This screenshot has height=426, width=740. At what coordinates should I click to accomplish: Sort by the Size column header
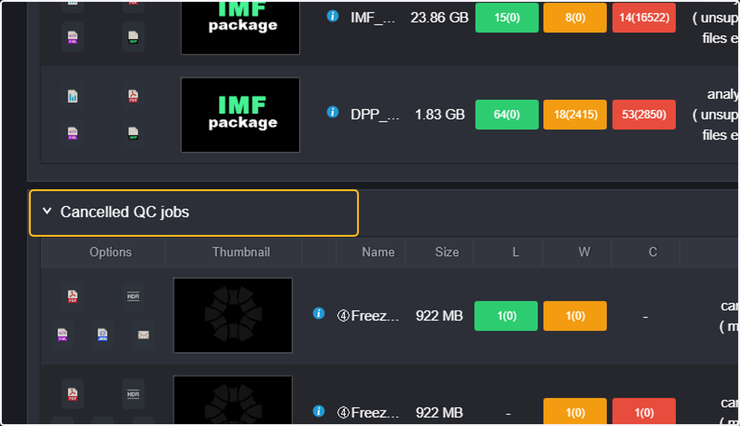click(x=446, y=252)
